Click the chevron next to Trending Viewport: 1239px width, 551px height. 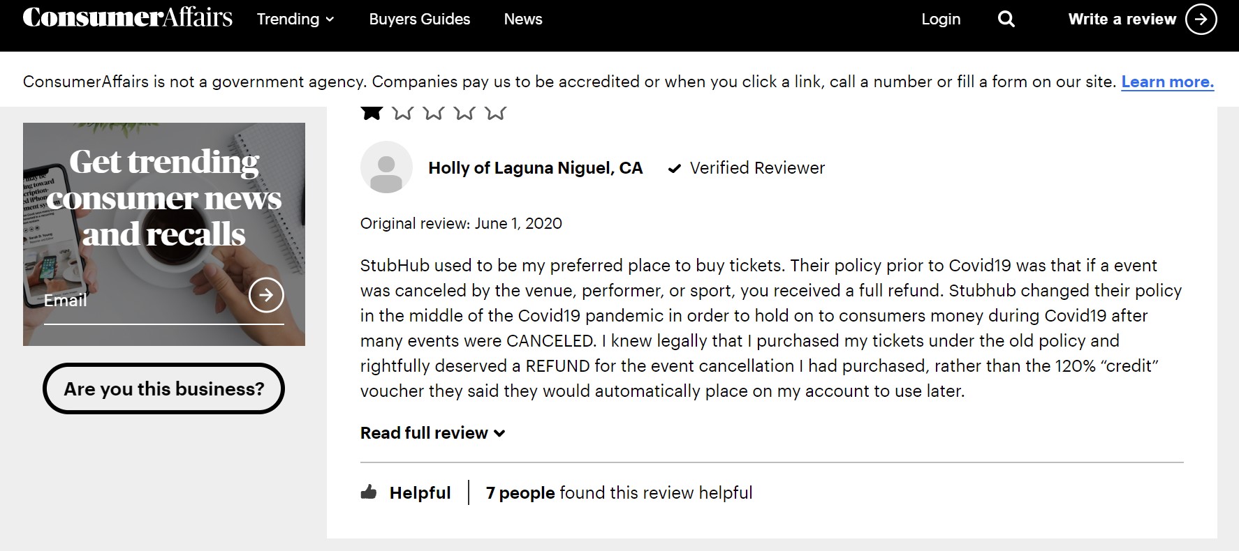(330, 20)
